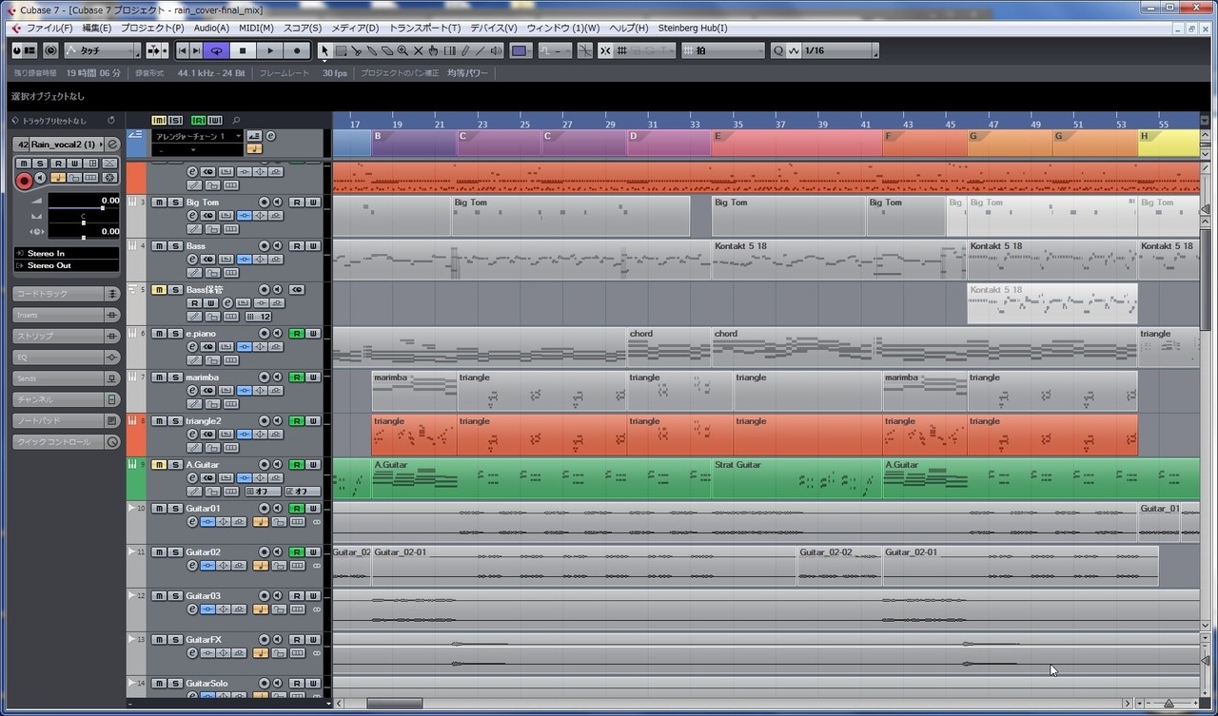The image size is (1218, 716).
Task: Start playback with the Play button
Action: coord(270,50)
